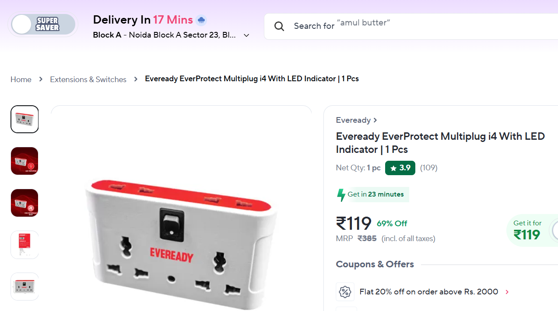Click the coupon percent badge icon
The width and height of the screenshot is (558, 311).
(345, 292)
